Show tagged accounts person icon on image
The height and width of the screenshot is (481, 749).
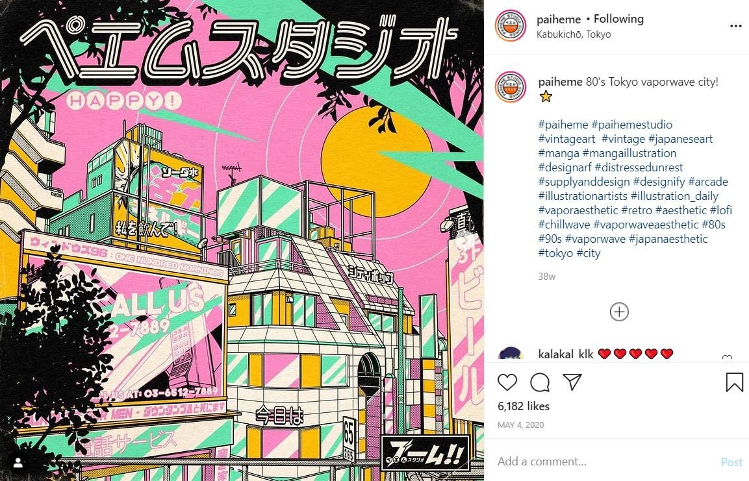pos(19,462)
